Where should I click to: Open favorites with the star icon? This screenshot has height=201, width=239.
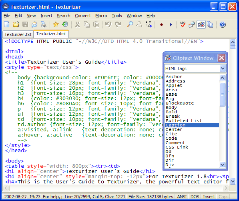pos(56,24)
